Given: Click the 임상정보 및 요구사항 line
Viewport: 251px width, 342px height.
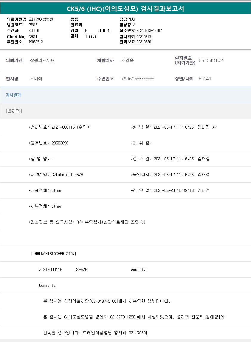Looking at the screenshot, I should [87, 222].
